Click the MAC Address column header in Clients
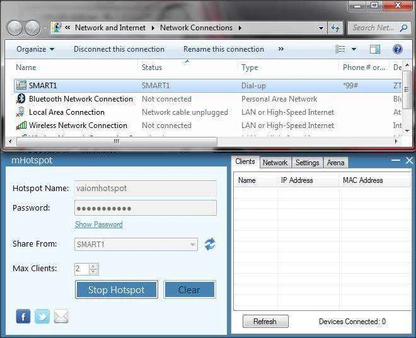This screenshot has height=338, width=416. 362,180
